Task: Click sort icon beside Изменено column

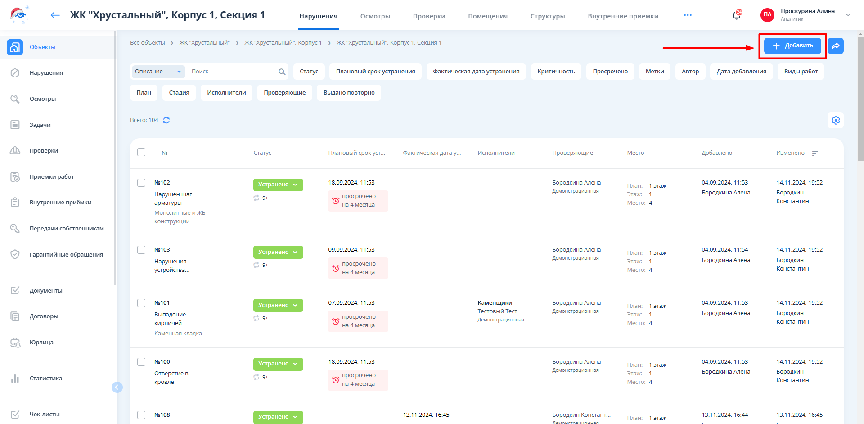Action: click(x=814, y=153)
